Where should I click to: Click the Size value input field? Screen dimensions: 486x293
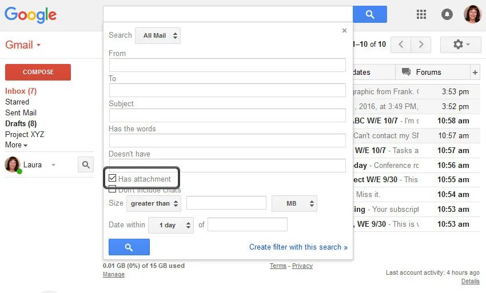tap(226, 203)
